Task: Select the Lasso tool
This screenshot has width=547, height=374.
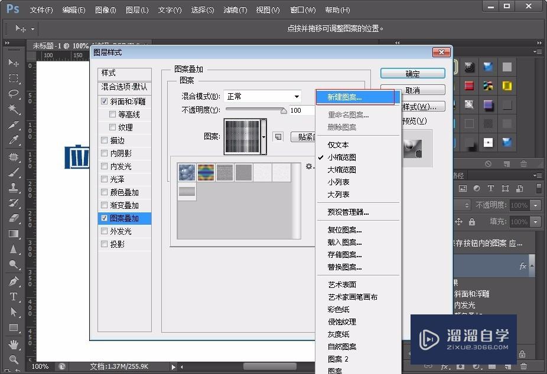Action: (x=14, y=94)
